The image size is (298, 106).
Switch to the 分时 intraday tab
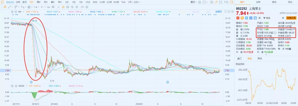pos(18,2)
